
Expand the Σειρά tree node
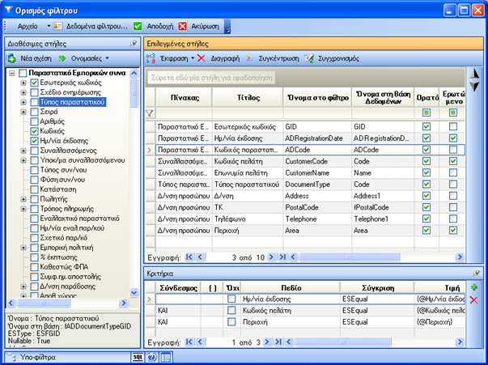tap(23, 112)
